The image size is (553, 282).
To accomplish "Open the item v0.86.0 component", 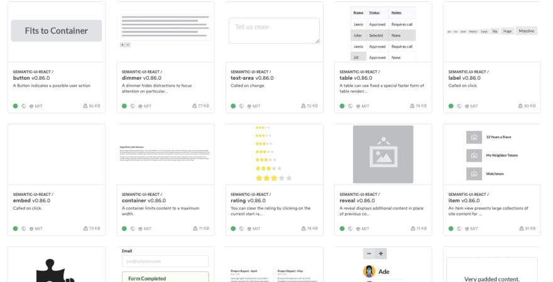I will point(464,200).
